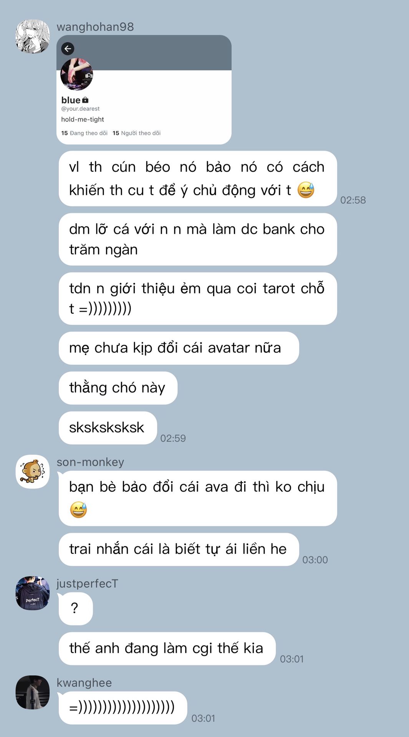Image resolution: width=409 pixels, height=737 pixels.
Task: Select the 'sksksksksk' message bubble
Action: coord(108,428)
